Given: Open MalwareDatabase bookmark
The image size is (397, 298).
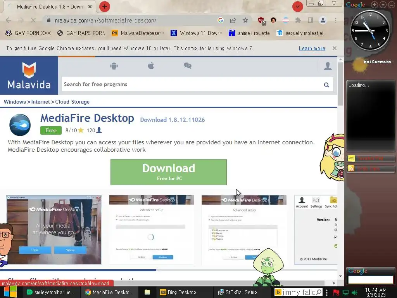Looking at the screenshot, I should click(x=138, y=33).
